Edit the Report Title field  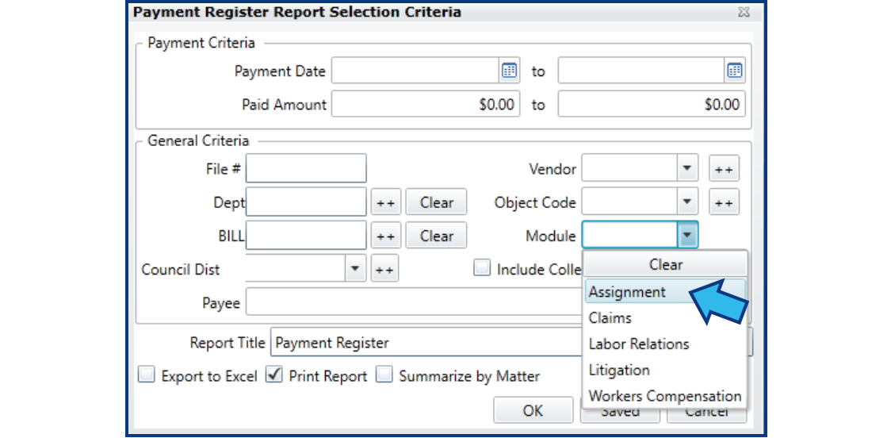click(427, 343)
